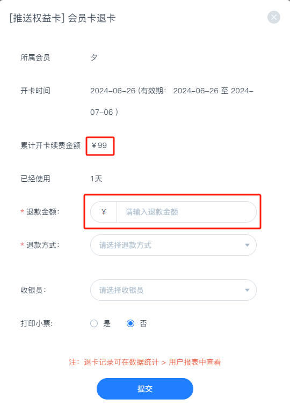The width and height of the screenshot is (290, 414).
Task: Focus the 请输入退款金额 input field
Action: tap(186, 212)
